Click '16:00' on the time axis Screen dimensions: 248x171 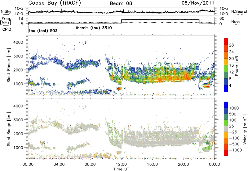point(152,165)
